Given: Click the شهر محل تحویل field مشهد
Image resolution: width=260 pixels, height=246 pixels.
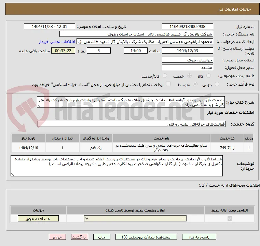Looking at the screenshot, I should coord(187,68).
